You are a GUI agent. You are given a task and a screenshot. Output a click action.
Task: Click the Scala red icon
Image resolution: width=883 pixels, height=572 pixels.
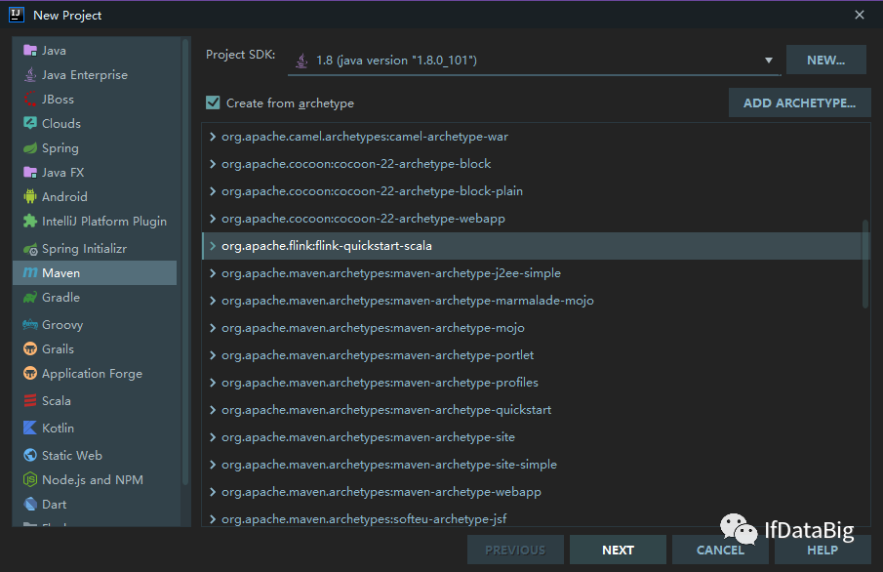pos(30,400)
